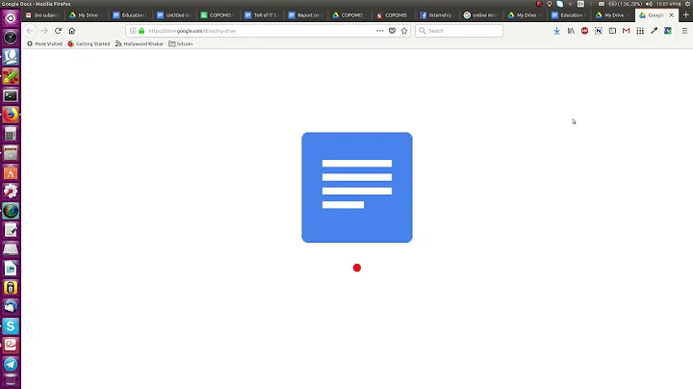Viewport: 693px width, 389px height.
Task: Open page actions three-dot menu in address bar
Action: [x=379, y=31]
